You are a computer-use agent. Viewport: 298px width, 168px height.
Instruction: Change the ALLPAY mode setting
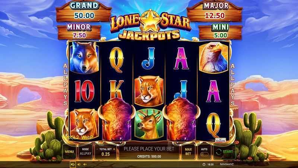pos(86,152)
